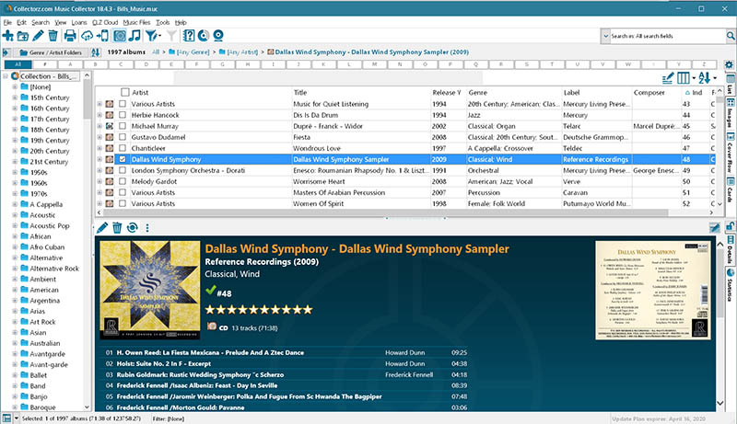Click the help manual question mark icon
Image resolution: width=737 pixels, height=424 pixels.
(189, 36)
